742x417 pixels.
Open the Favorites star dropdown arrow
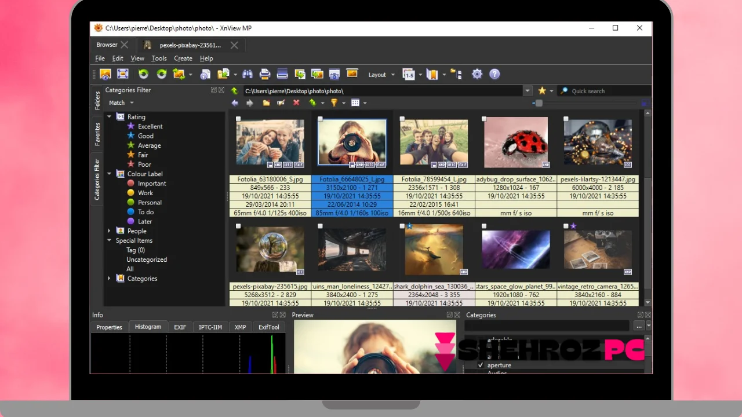pos(552,91)
